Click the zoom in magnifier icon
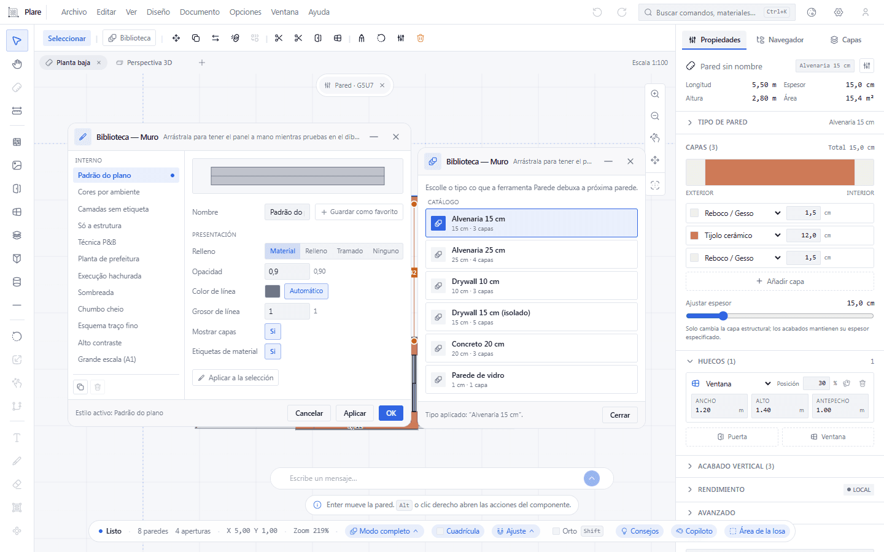Screen dimensions: 884x552 (655, 94)
